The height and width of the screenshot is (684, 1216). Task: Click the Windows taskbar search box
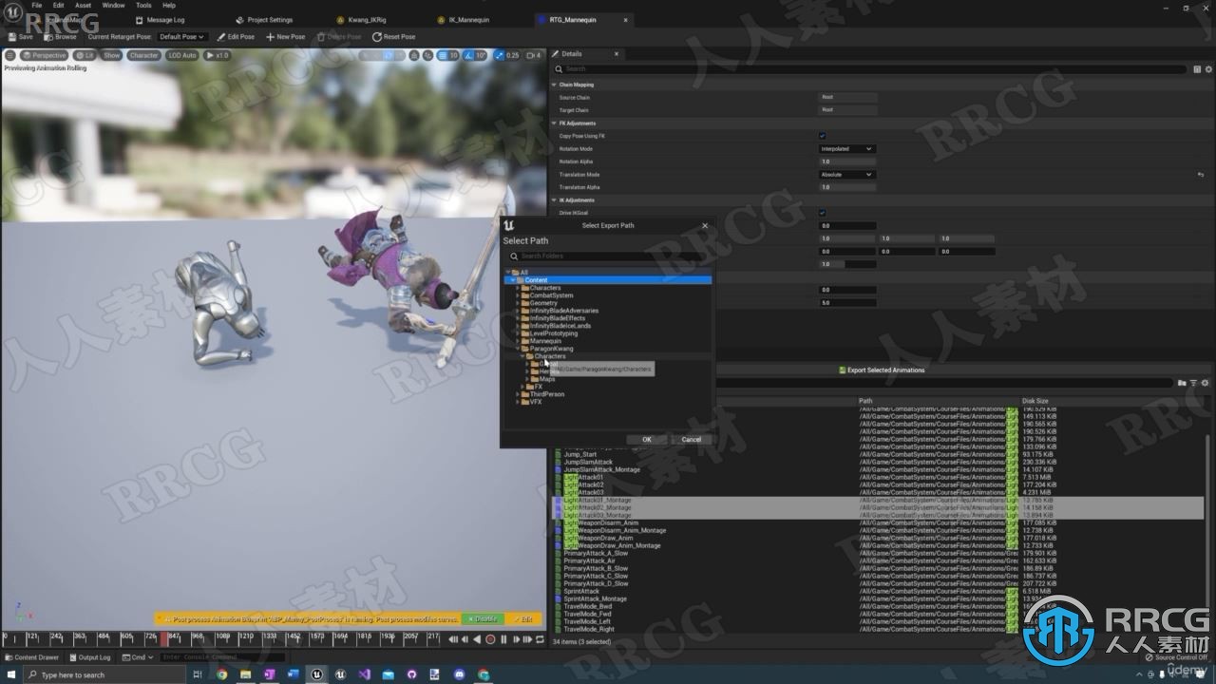(x=103, y=674)
